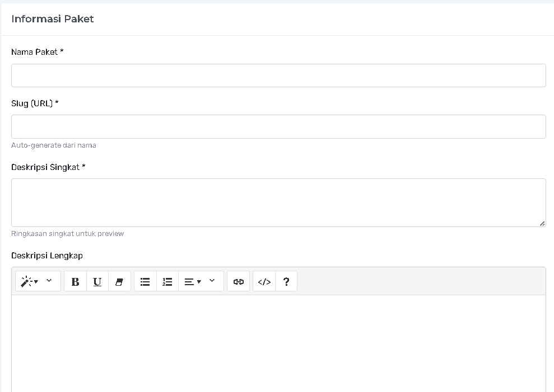Insert a bulleted unordered list

click(145, 282)
